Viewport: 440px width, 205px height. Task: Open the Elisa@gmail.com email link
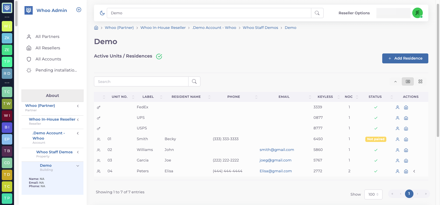pyautogui.click(x=276, y=171)
